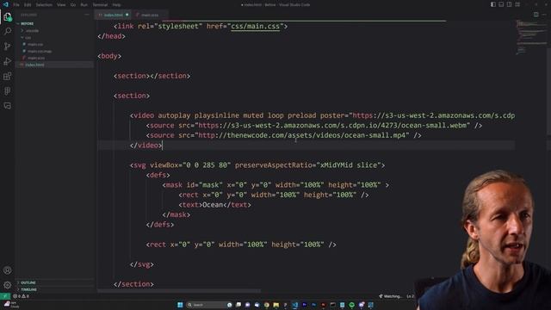Screen dimensions: 551x310
Task: Select index.html in the explorer tree
Action: (x=53, y=65)
